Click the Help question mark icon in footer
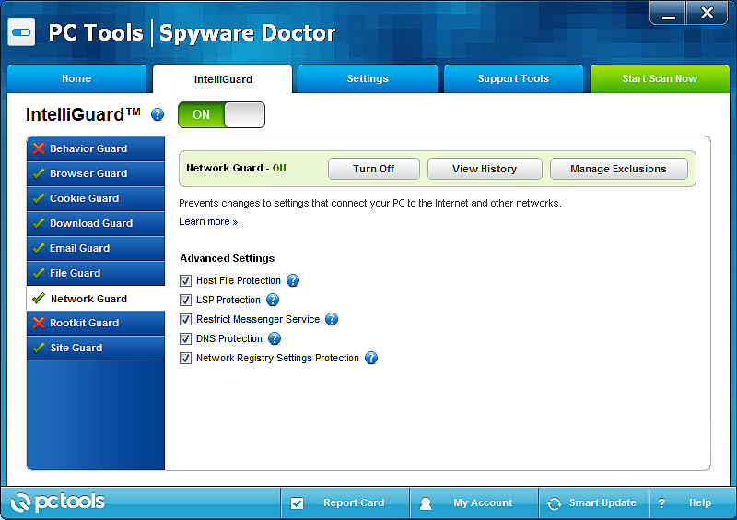Screen dimensions: 737x520 661,503
